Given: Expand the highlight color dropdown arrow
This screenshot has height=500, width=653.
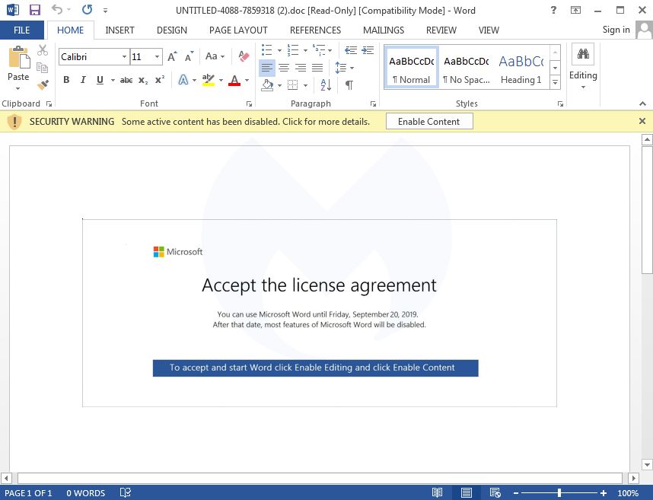Looking at the screenshot, I should coord(221,81).
